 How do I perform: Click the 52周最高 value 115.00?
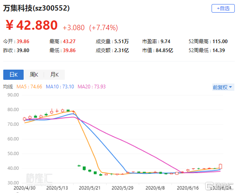pos(220,42)
